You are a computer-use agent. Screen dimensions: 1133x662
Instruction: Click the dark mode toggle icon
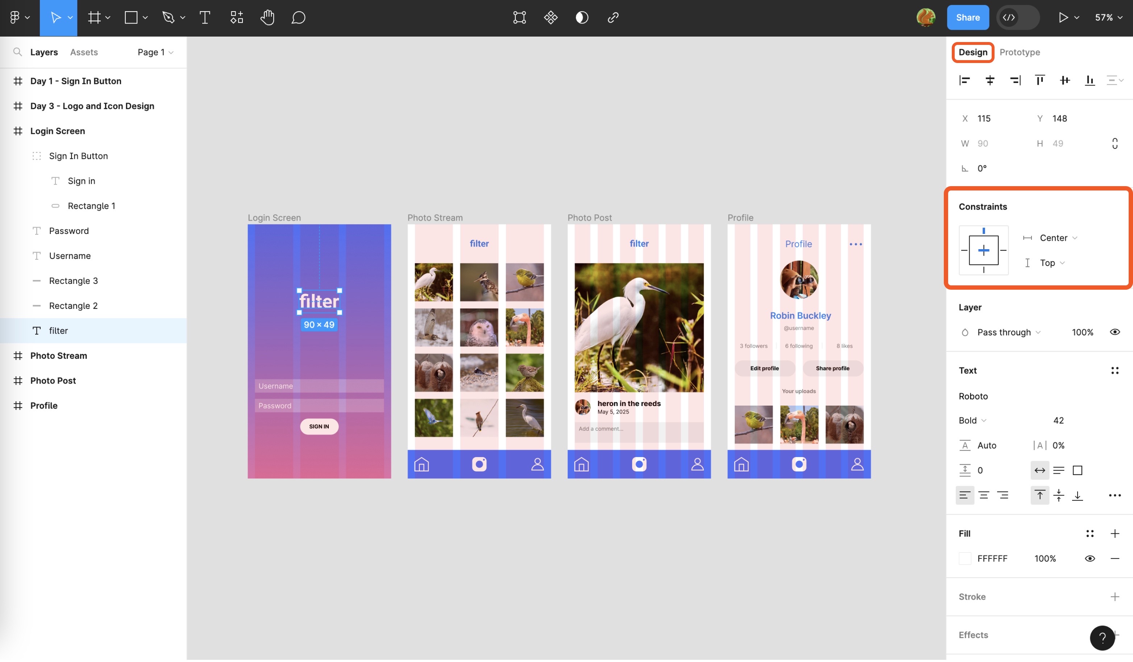582,17
